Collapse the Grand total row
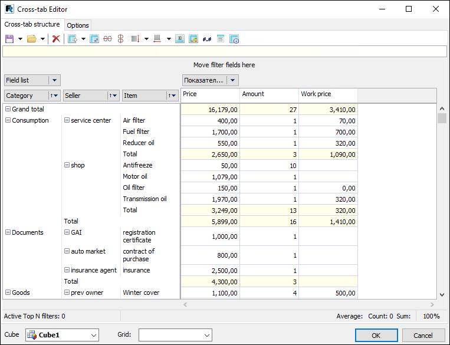The image size is (450, 345). (x=8, y=109)
